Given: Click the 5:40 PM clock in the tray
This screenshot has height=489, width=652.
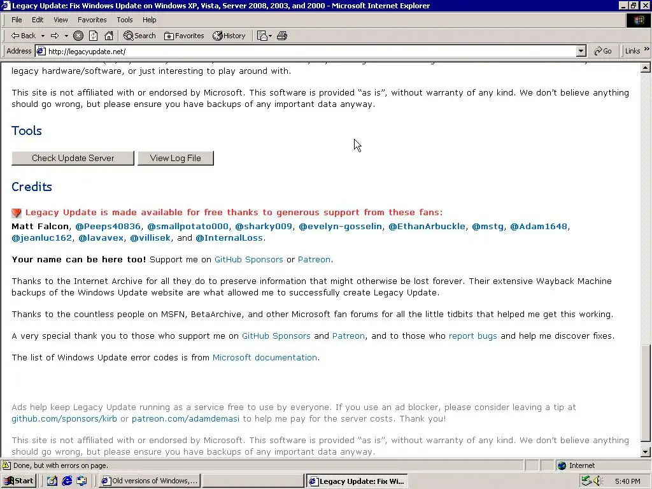Looking at the screenshot, I should pos(627,481).
